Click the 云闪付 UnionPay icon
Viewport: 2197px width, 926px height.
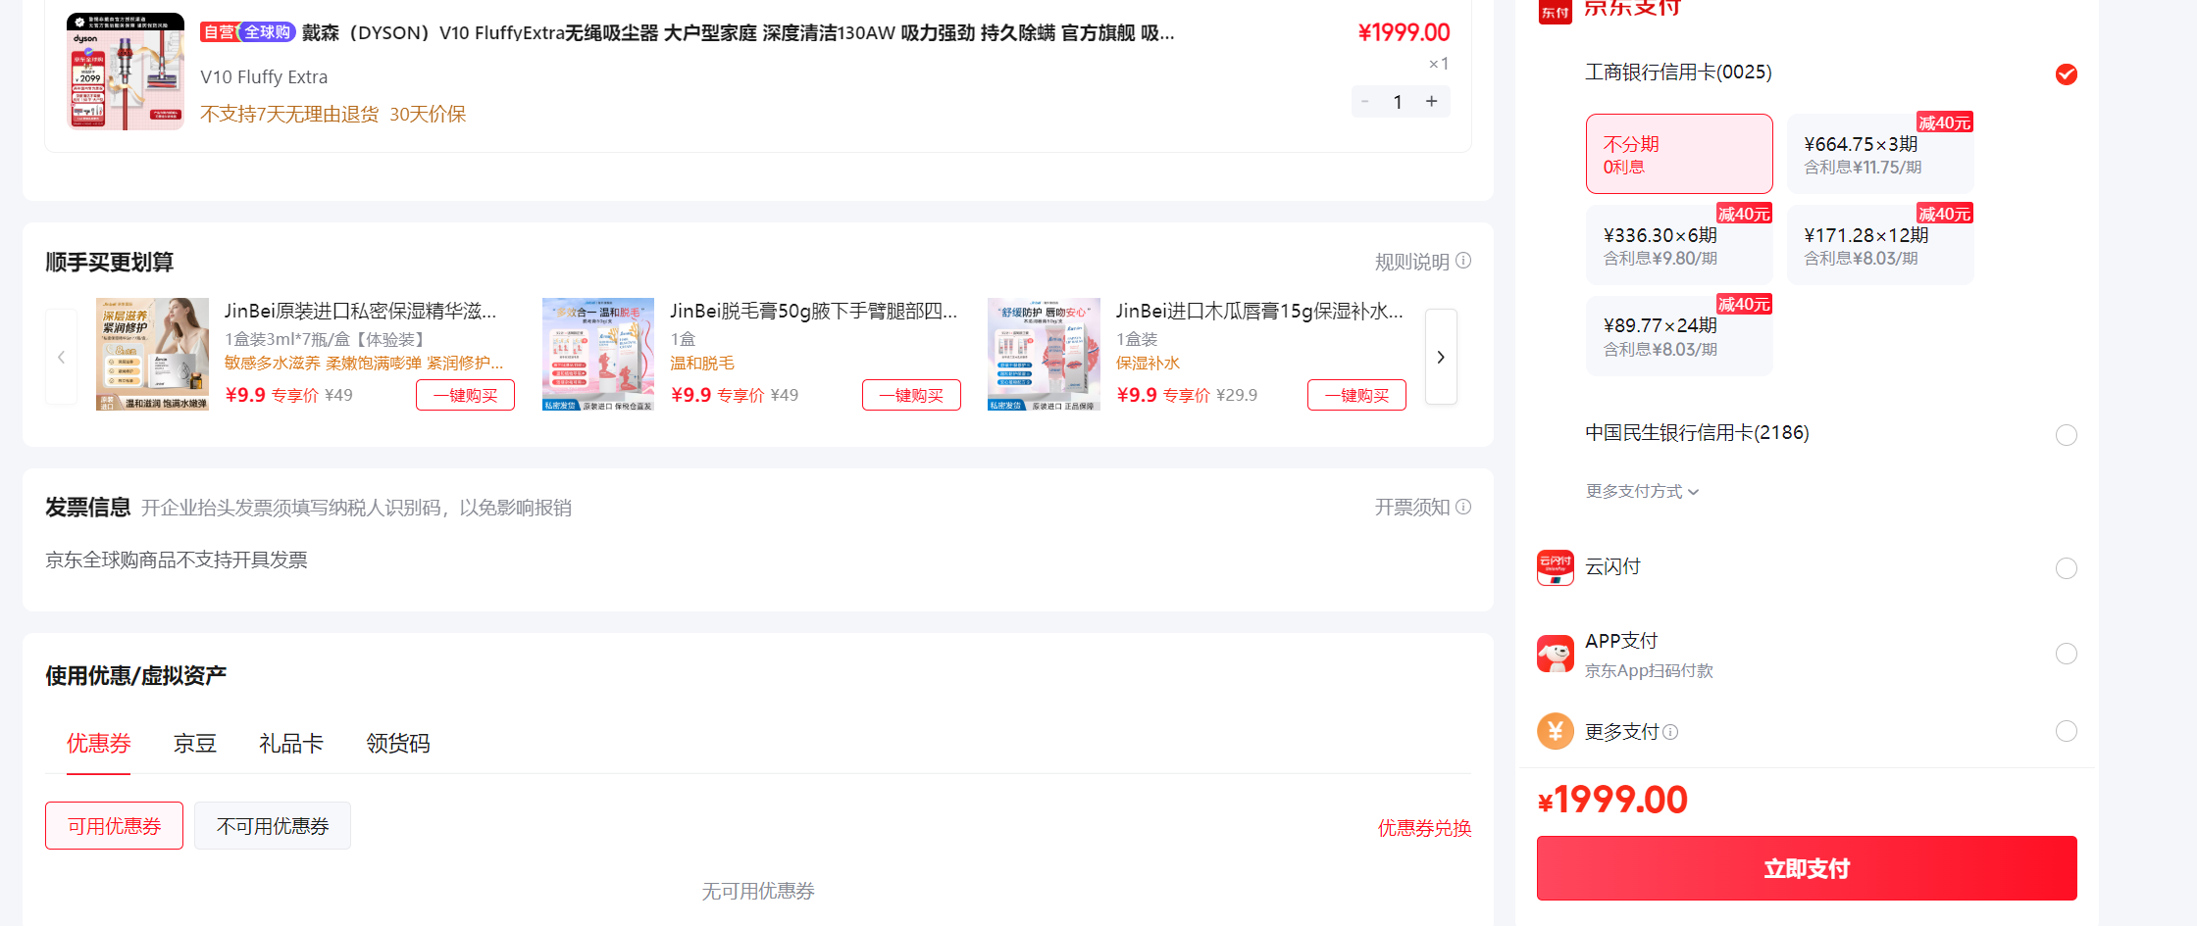[1555, 567]
